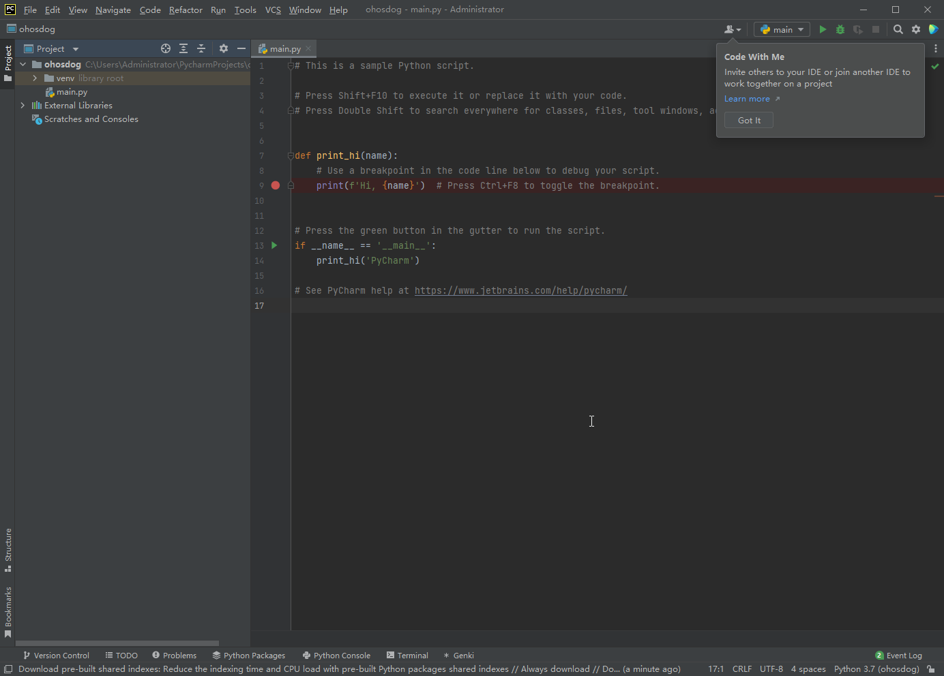The height and width of the screenshot is (676, 944).
Task: Click the ohosdog breadcrumb in navigation bar
Action: 31,29
